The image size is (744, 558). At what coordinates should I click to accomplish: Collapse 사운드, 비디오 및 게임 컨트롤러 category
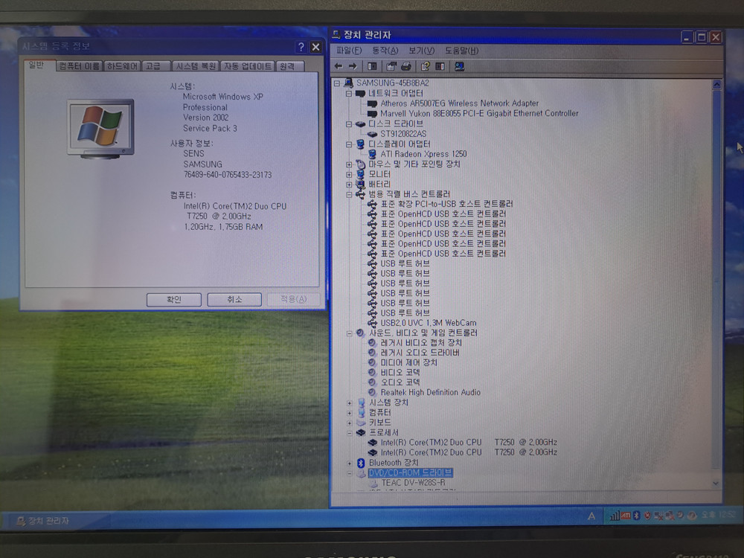(349, 333)
